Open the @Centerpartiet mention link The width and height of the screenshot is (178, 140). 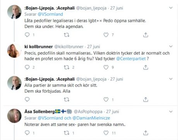tap(131, 59)
